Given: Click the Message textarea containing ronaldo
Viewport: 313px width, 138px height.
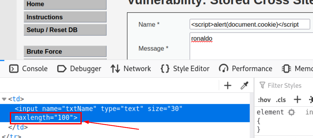Looking at the screenshot, I should (x=250, y=46).
